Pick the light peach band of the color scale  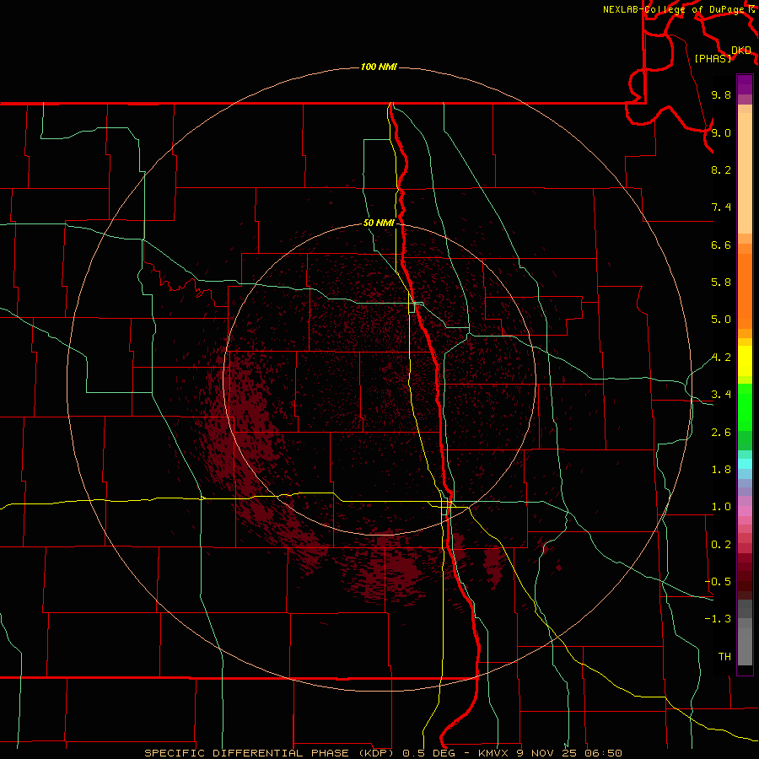[745, 173]
